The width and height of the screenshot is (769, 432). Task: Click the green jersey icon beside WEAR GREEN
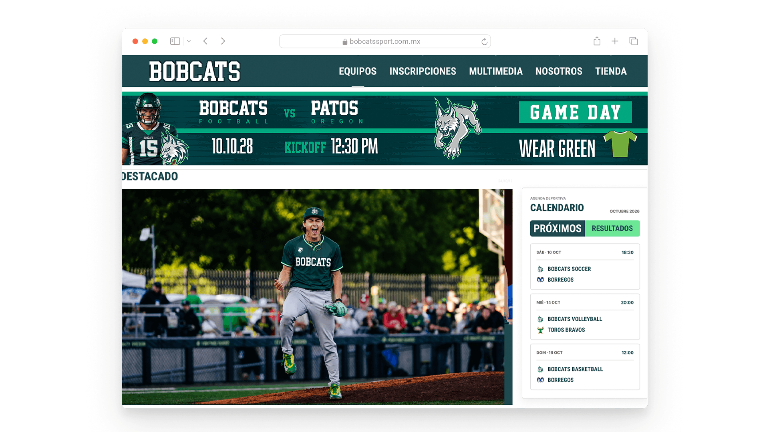(620, 144)
